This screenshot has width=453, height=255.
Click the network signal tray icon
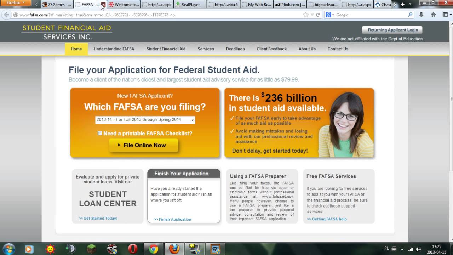411,249
